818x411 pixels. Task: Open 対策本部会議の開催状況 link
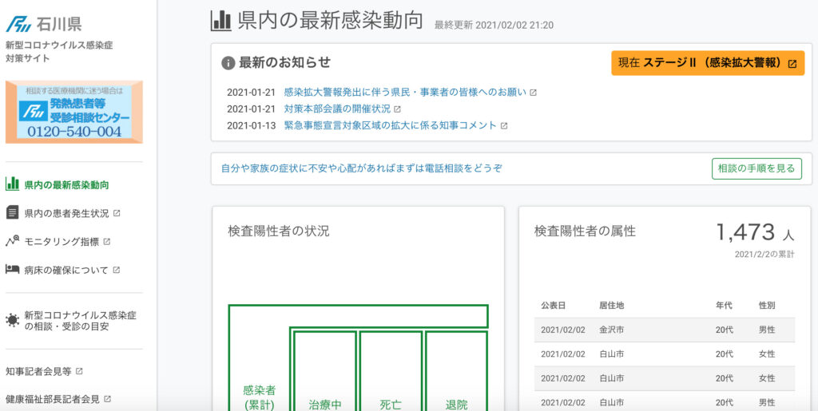pyautogui.click(x=337, y=109)
